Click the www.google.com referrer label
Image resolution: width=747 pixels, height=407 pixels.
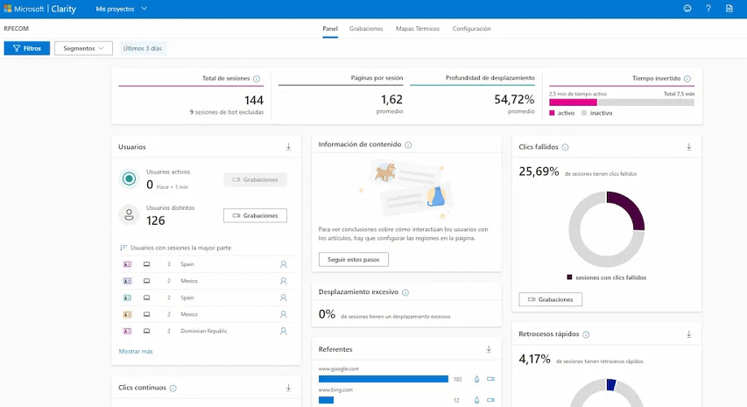click(339, 368)
